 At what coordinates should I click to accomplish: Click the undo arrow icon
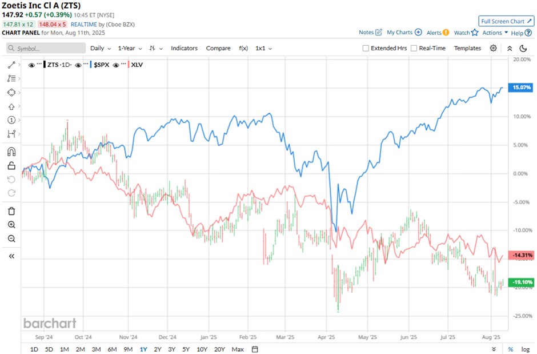pyautogui.click(x=11, y=179)
